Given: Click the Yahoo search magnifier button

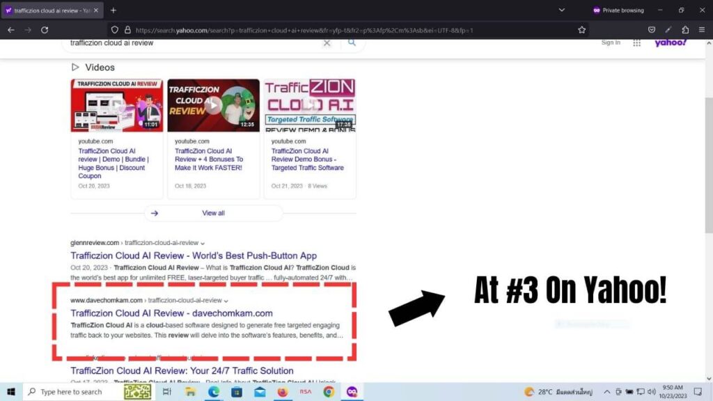Looking at the screenshot, I should click(x=352, y=42).
